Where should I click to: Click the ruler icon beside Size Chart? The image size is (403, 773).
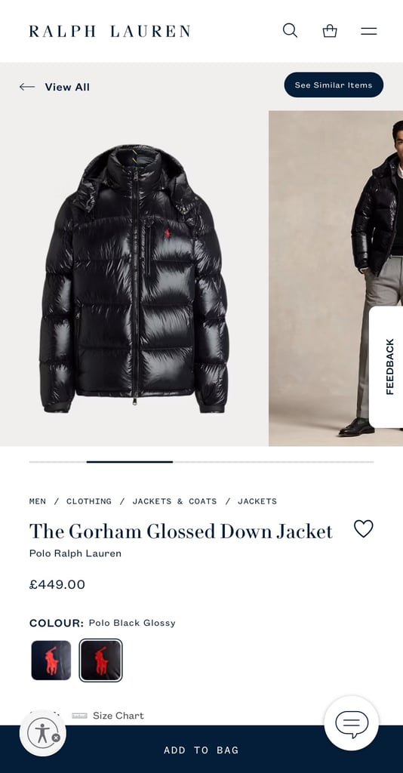(79, 716)
